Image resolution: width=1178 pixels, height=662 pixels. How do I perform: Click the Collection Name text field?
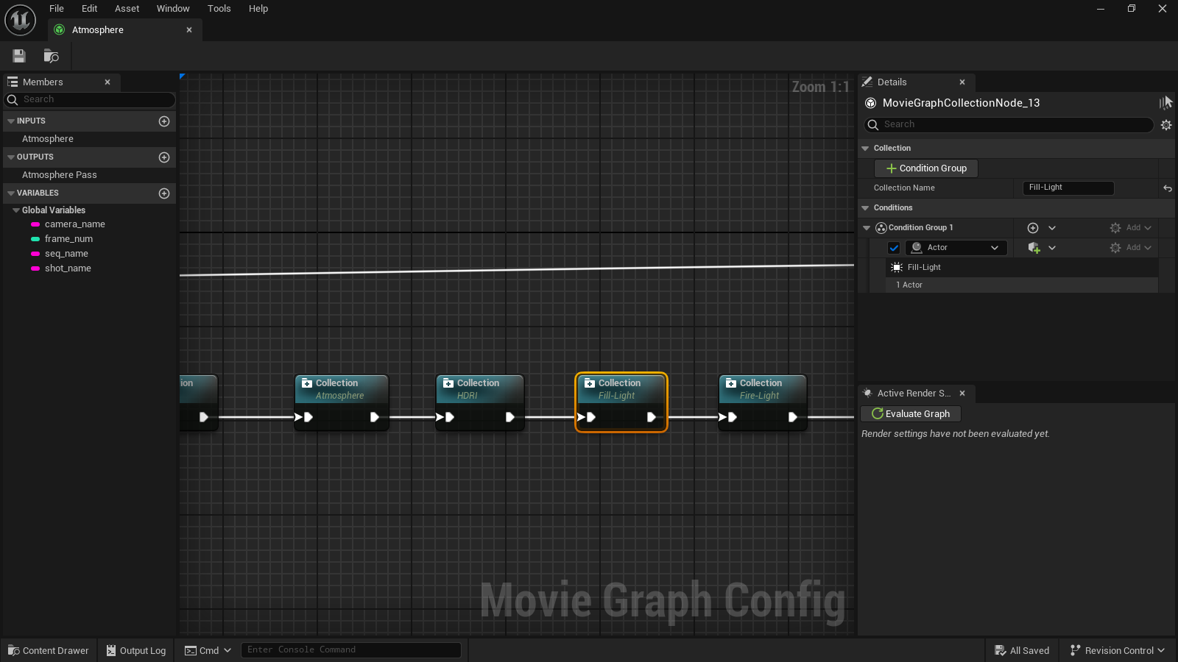(x=1068, y=188)
